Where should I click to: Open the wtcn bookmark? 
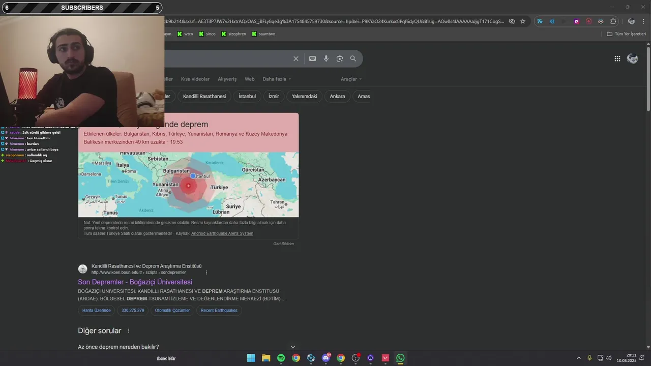[x=185, y=34]
